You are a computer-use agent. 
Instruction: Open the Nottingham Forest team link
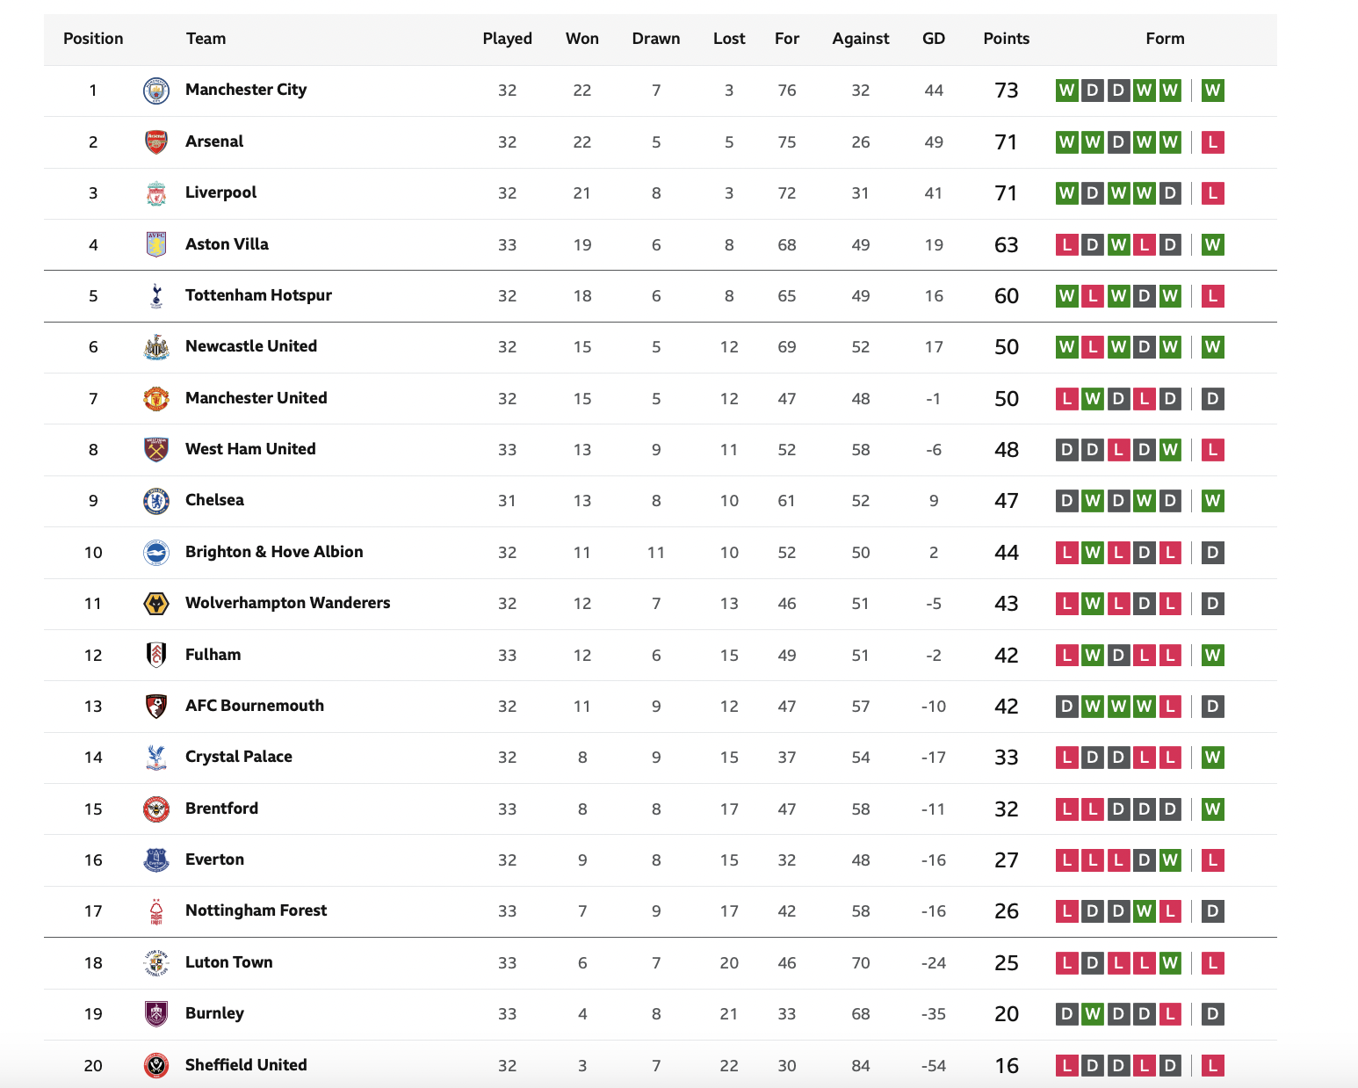[256, 910]
